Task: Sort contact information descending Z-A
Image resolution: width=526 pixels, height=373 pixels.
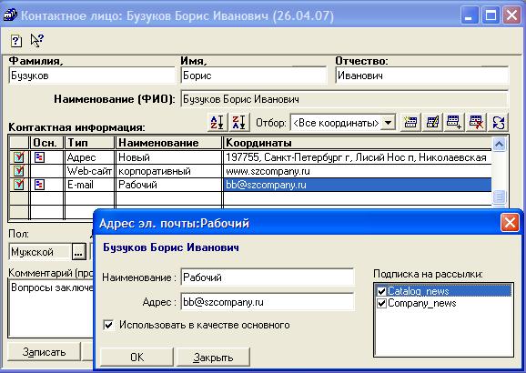Action: coord(238,122)
